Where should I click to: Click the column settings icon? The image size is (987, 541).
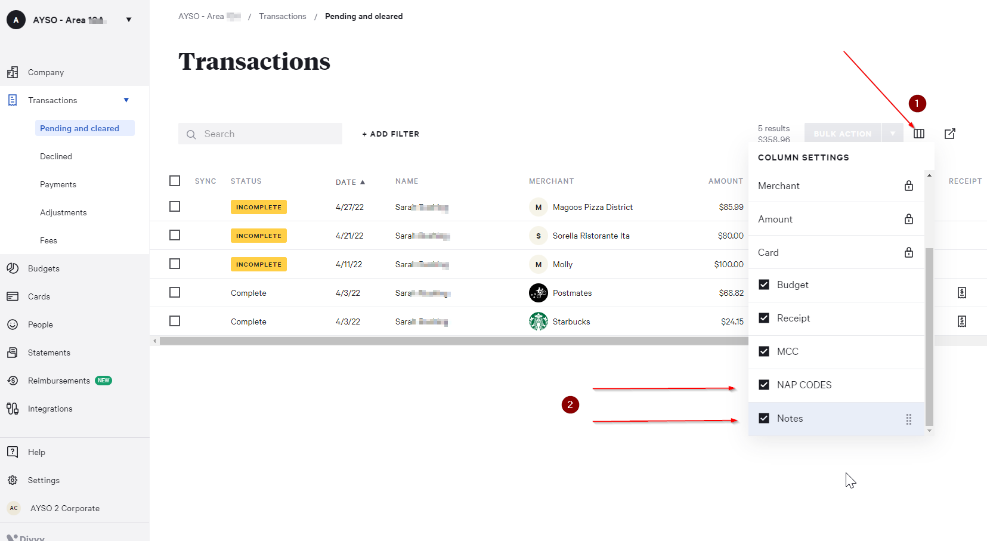coord(918,134)
